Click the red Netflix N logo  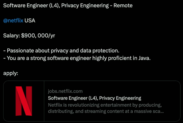coord(24,101)
